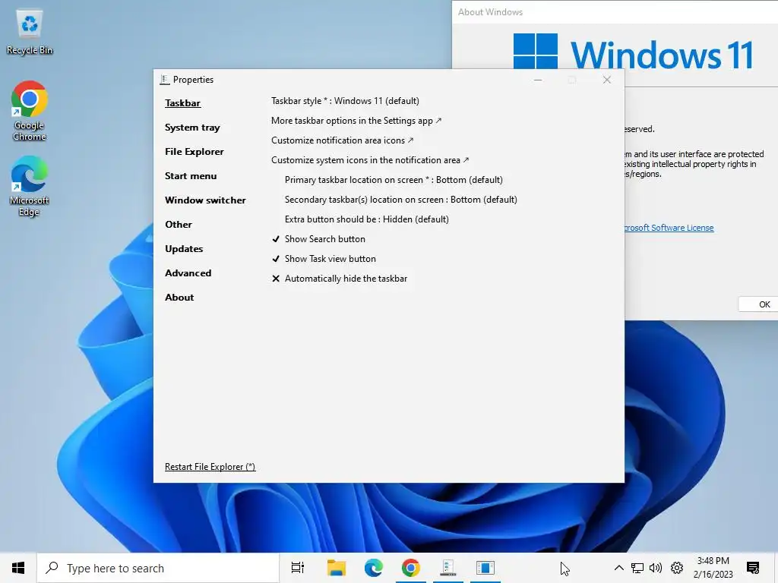Select the Taskbar section

[x=182, y=103]
